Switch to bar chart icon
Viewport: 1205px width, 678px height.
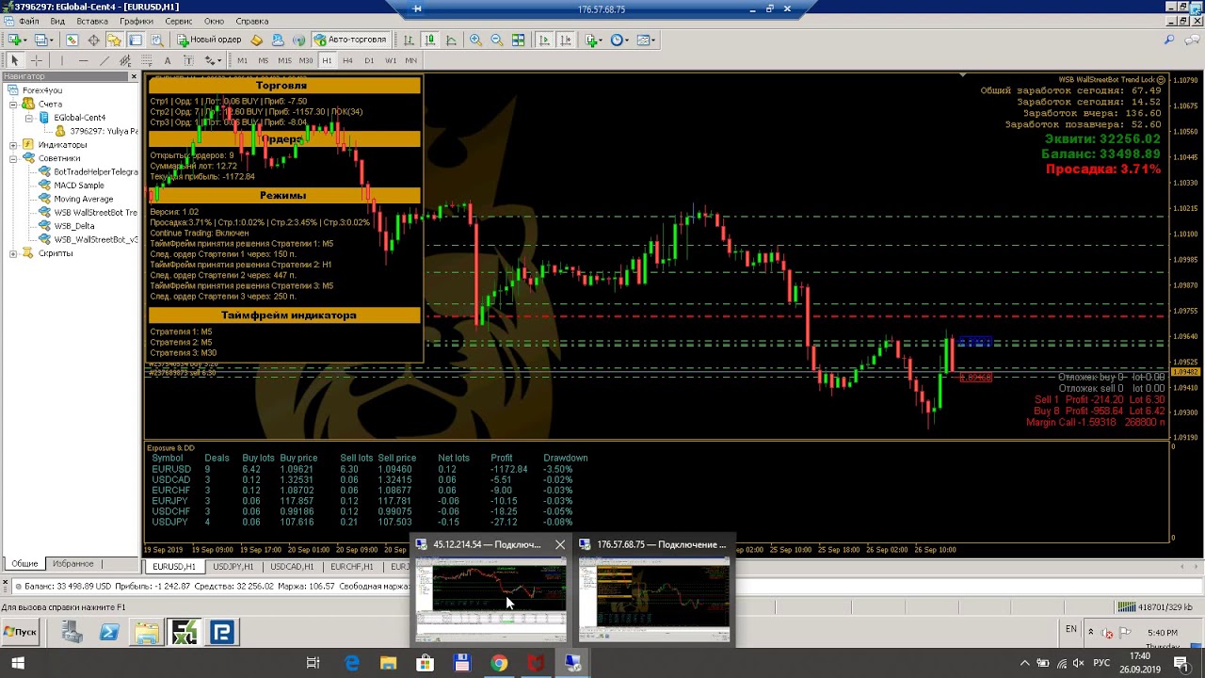[409, 40]
